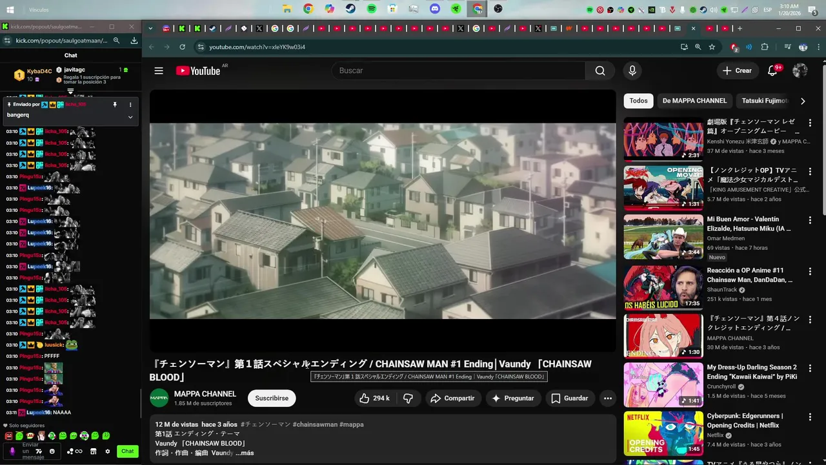
Task: Click username javitagc in Kick leaderboard
Action: 74,70
